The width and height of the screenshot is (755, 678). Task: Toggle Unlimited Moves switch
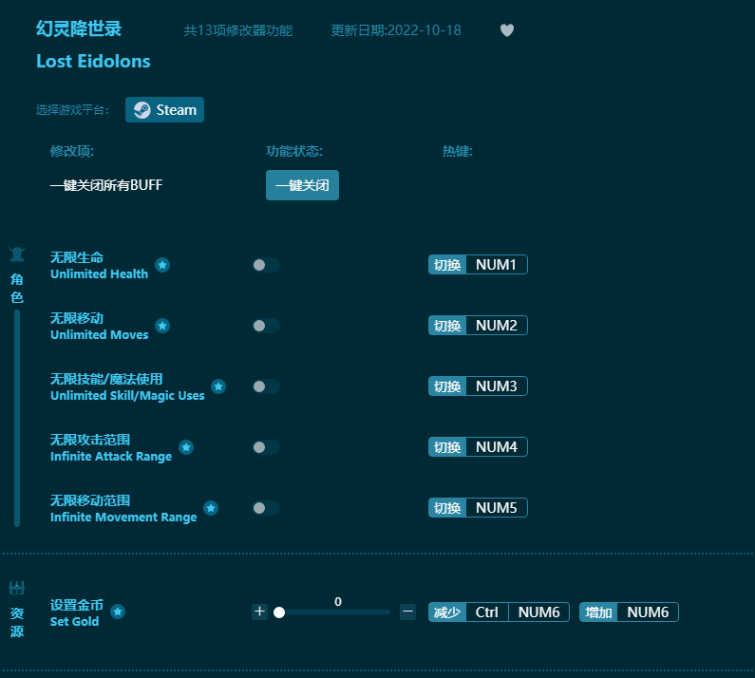coord(266,326)
